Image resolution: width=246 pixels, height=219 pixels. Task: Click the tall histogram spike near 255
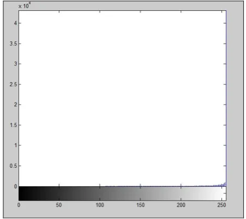(226, 98)
